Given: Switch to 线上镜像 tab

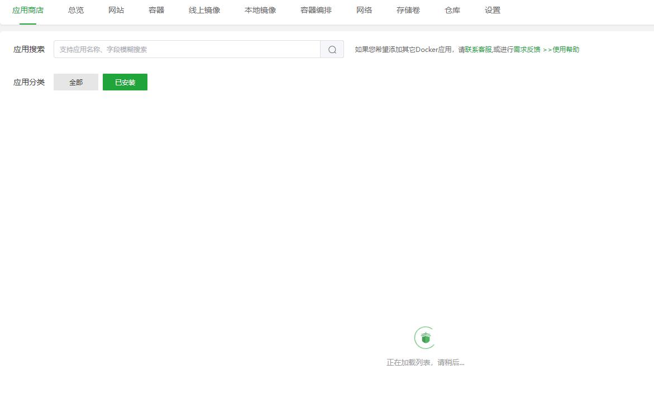Looking at the screenshot, I should tap(204, 11).
